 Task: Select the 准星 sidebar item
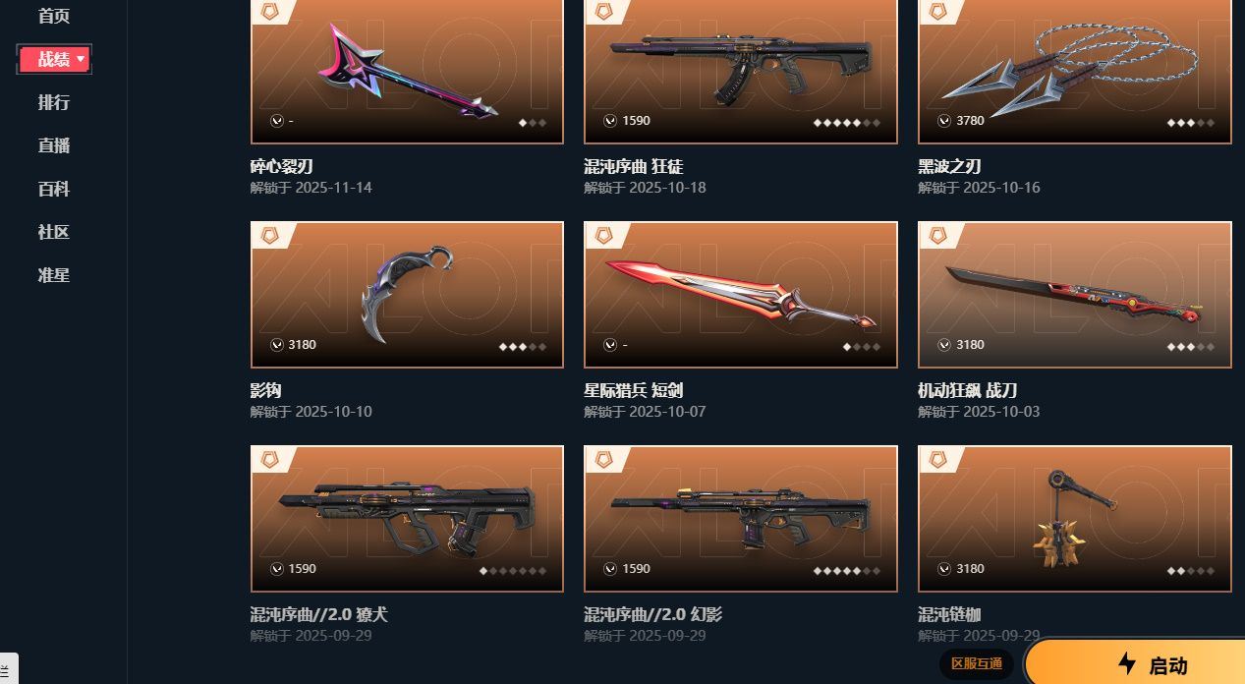click(54, 275)
